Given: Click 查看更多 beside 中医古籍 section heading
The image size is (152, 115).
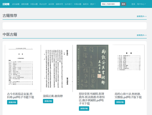Looking at the screenshot, I should click(x=142, y=35).
